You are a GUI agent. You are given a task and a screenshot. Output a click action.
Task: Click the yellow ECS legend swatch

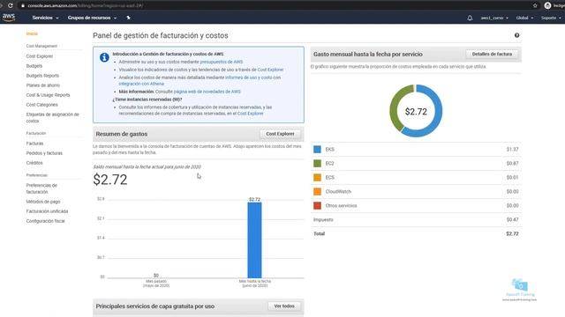(317, 177)
